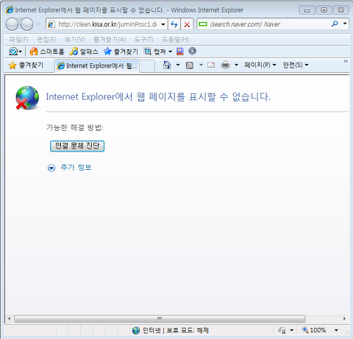Viewport: 353px width, 339px height.
Task: Expand the address bar history dropdown
Action: [163, 24]
